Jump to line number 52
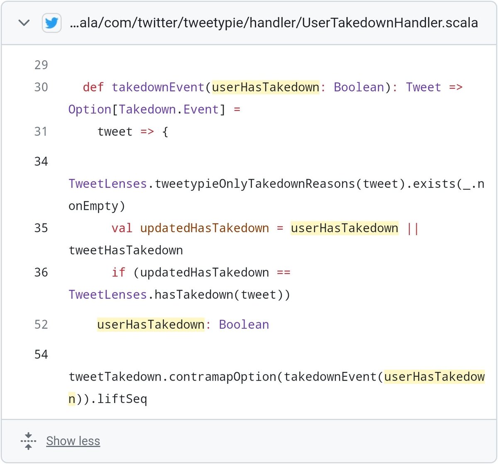498x464 pixels. 41,324
